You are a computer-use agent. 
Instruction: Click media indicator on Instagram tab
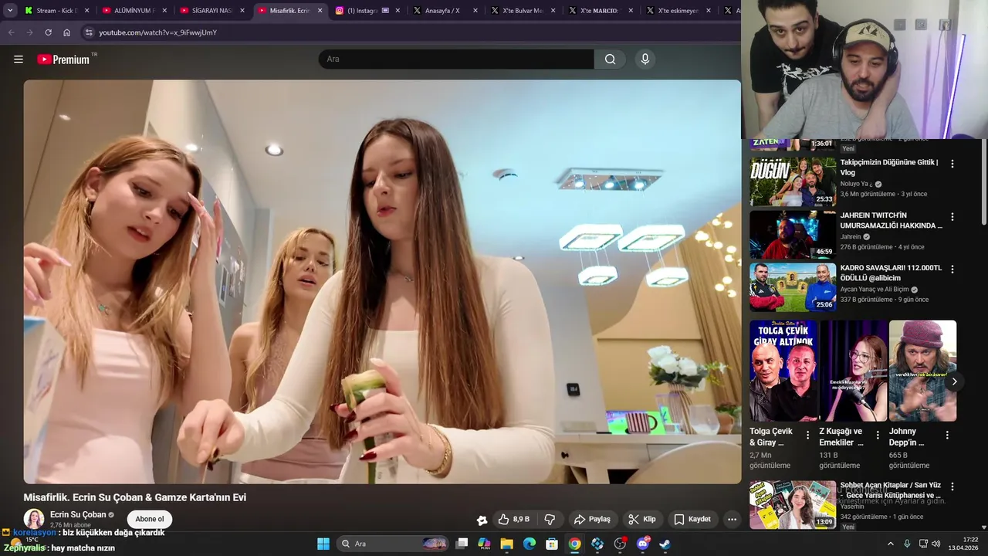click(x=385, y=11)
